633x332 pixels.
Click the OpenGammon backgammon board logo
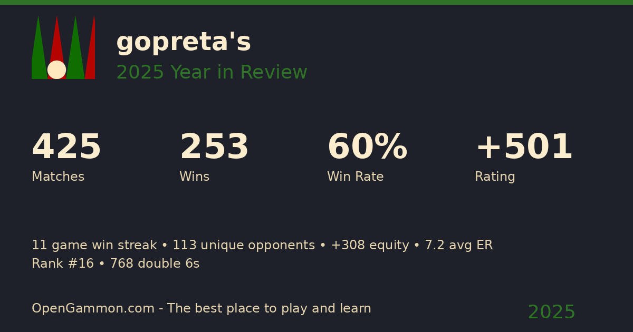pos(63,47)
